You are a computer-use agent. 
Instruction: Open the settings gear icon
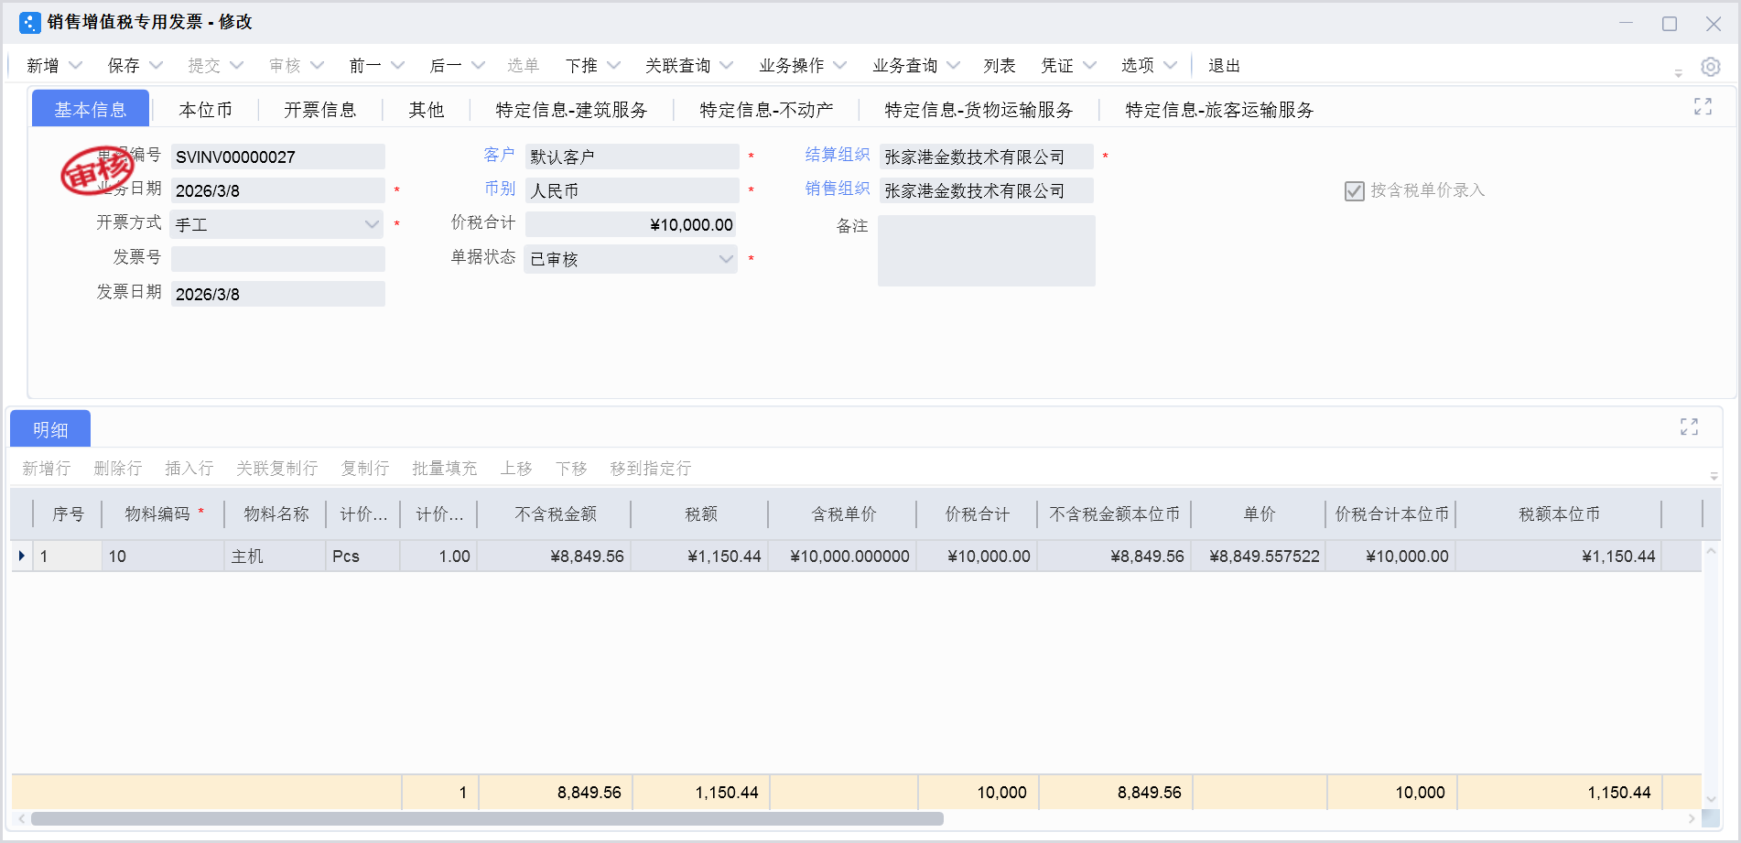pos(1711,65)
